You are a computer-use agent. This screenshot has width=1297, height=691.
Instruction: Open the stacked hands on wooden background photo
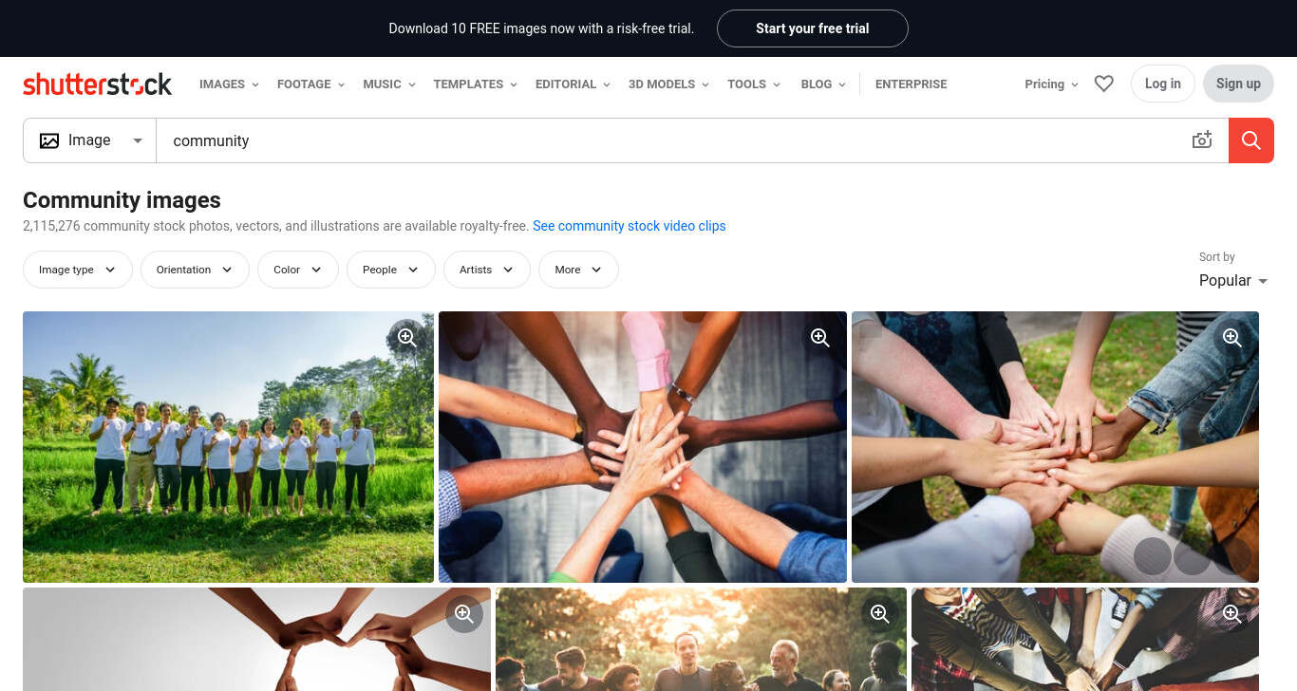pyautogui.click(x=643, y=447)
